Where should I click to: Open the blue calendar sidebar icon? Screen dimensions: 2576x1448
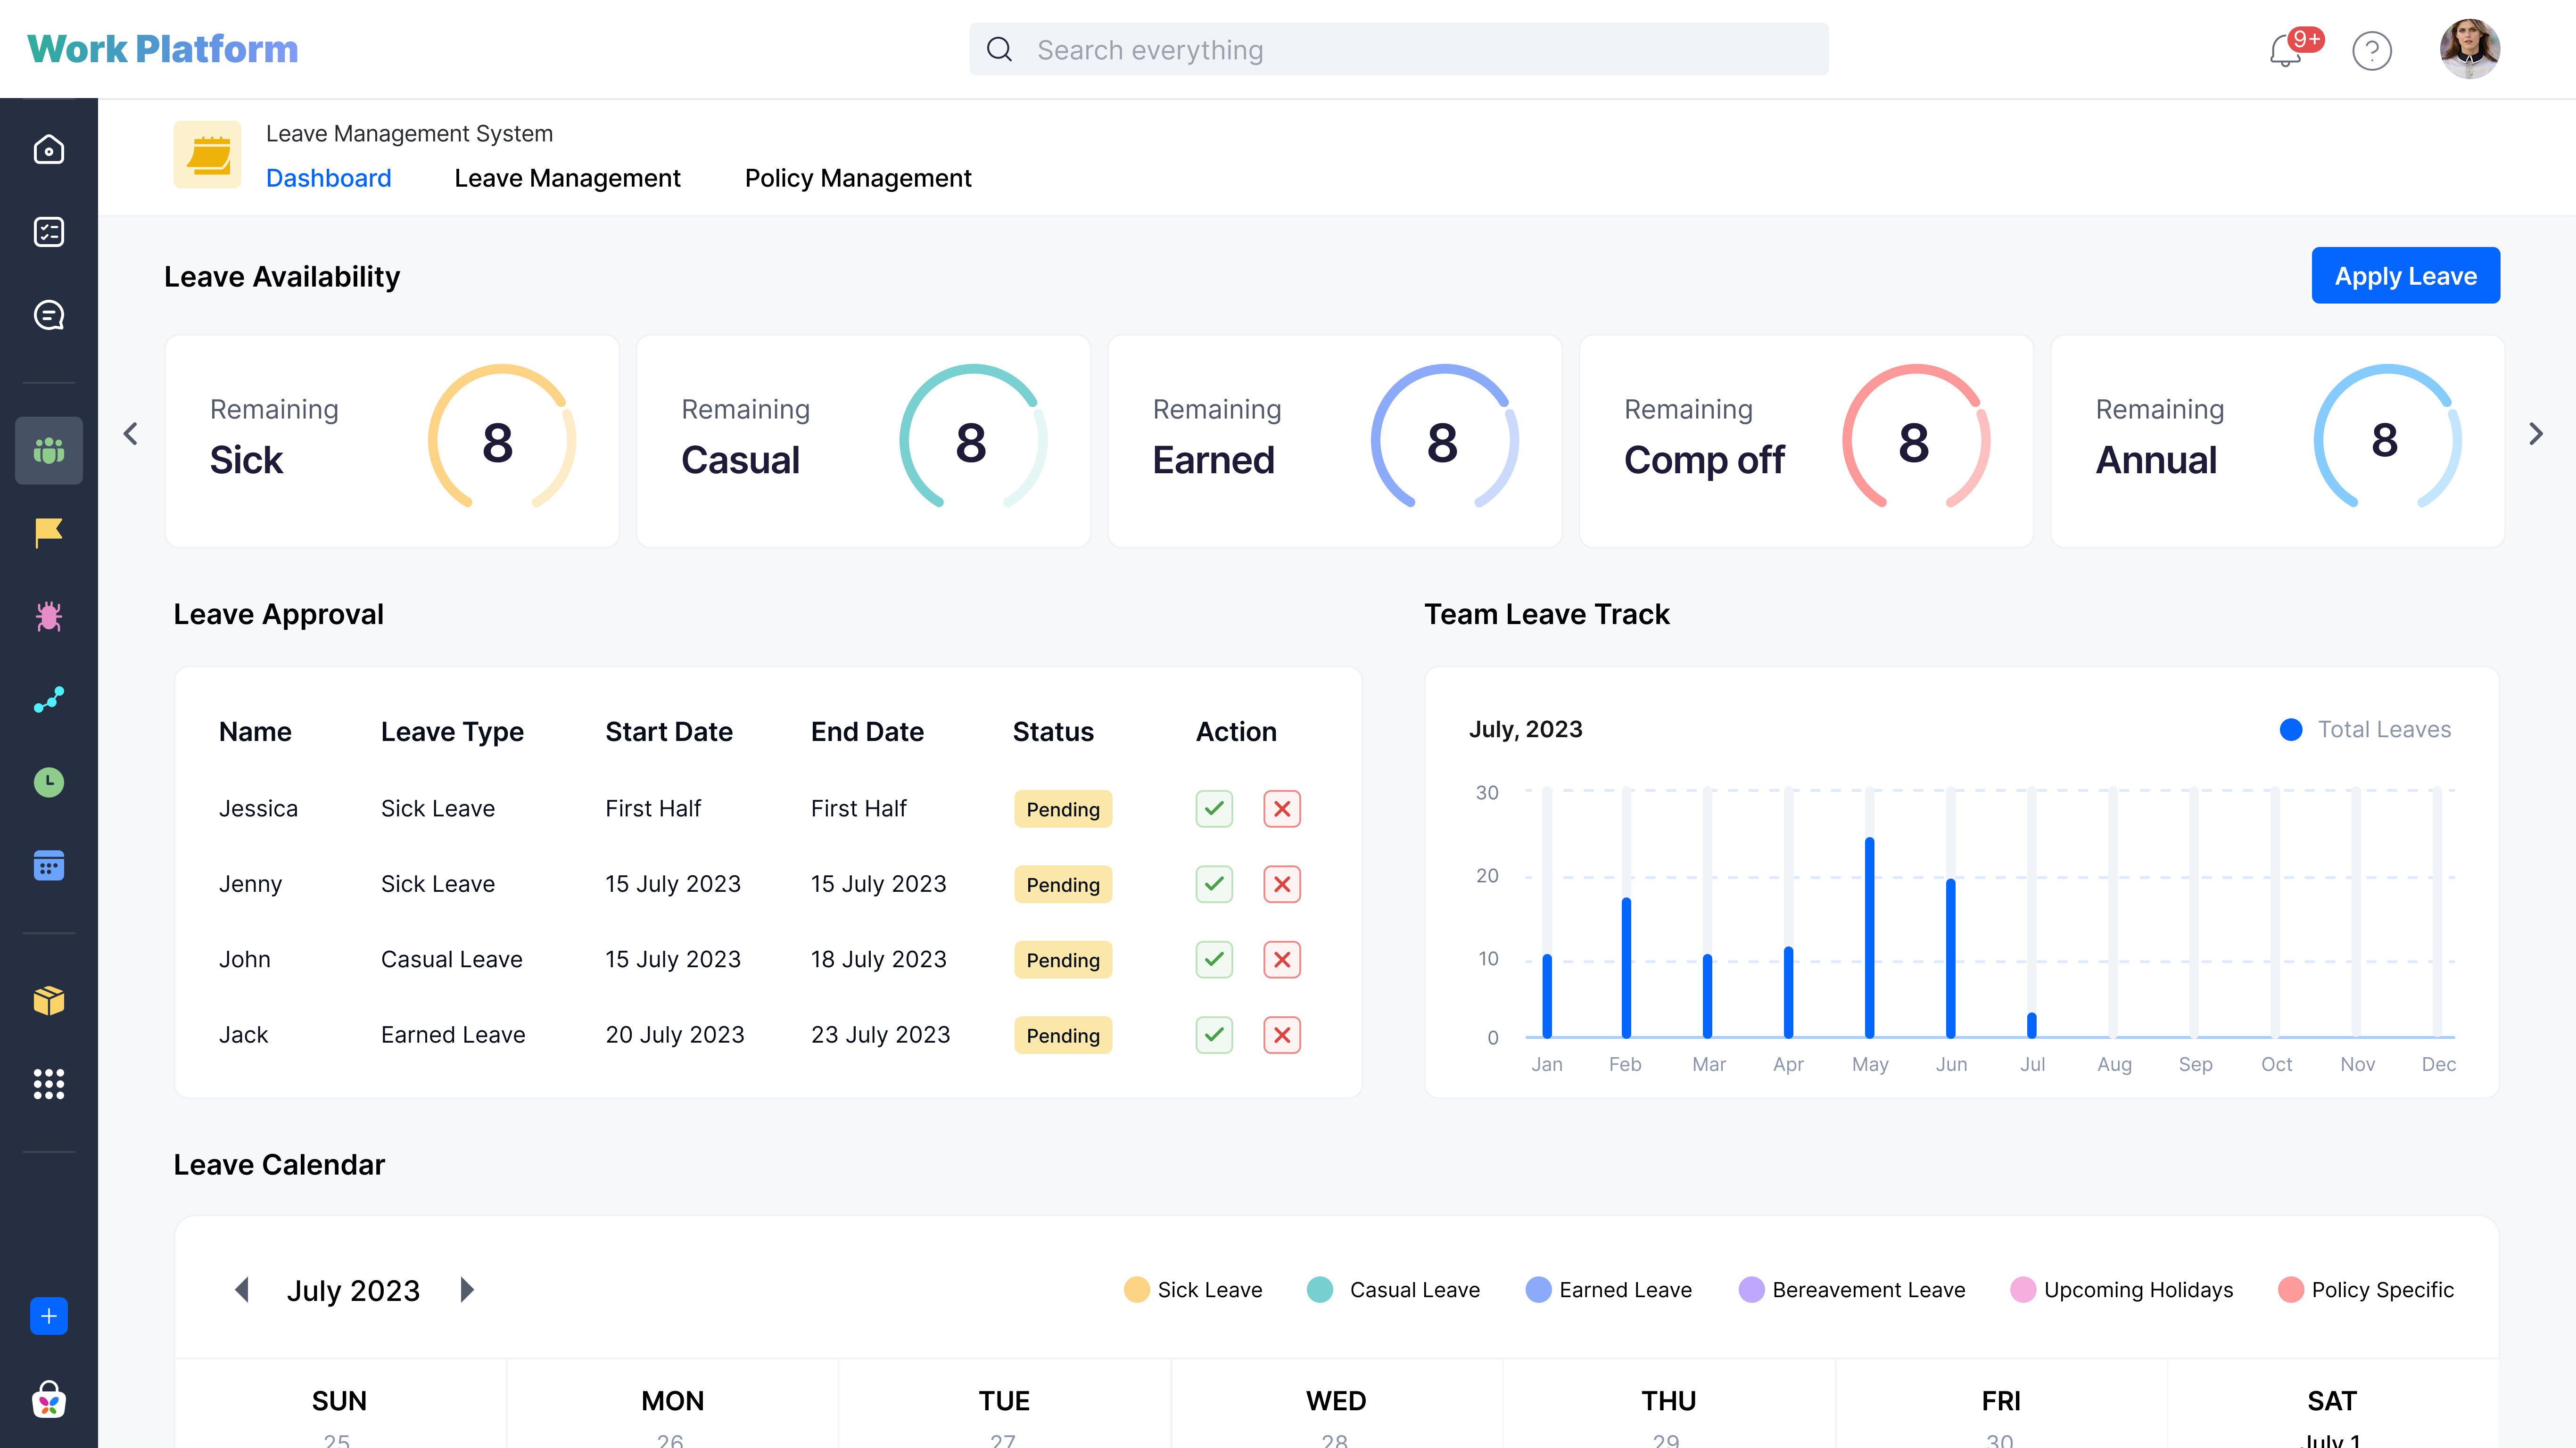(x=48, y=865)
